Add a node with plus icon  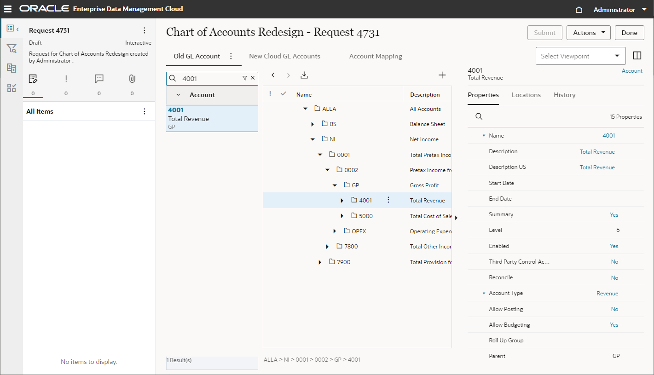442,75
